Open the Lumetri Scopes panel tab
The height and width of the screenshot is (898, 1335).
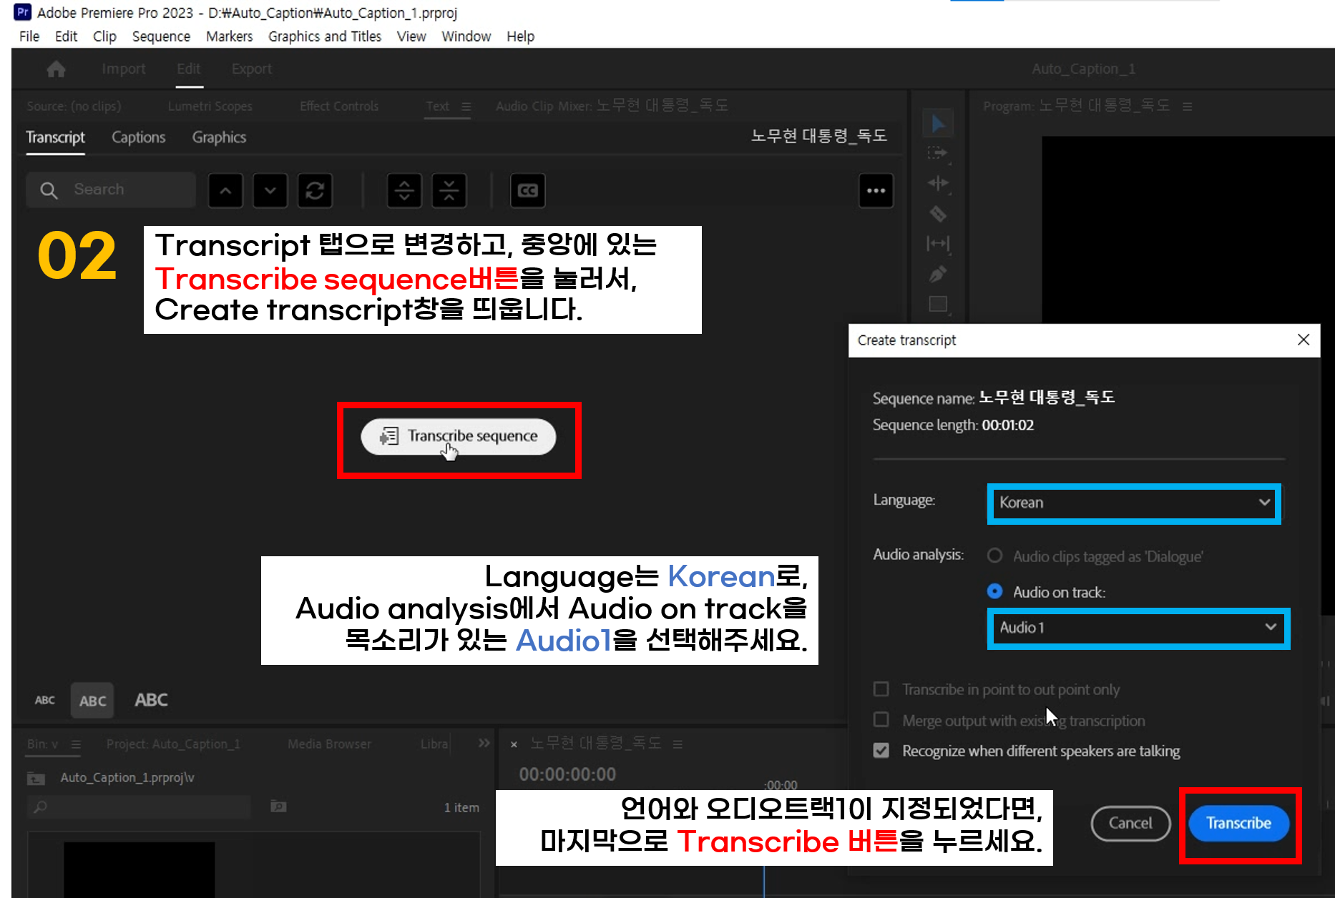click(210, 107)
